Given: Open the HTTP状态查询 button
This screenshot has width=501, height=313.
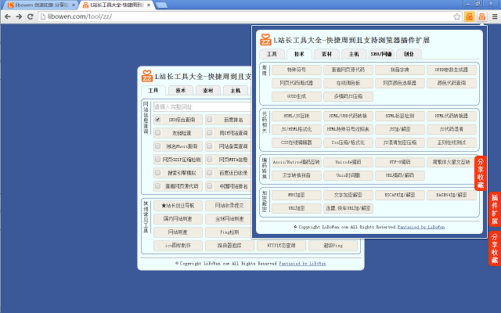Looking at the screenshot, I should (x=282, y=246).
